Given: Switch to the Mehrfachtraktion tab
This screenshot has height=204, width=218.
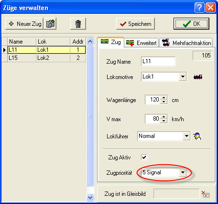Looking at the screenshot, I should [186, 43].
